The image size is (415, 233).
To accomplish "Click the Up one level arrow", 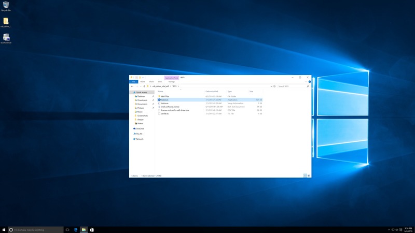I will 144,86.
